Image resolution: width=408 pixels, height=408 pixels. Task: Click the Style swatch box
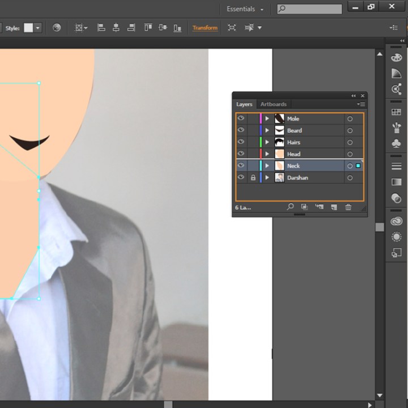[28, 28]
